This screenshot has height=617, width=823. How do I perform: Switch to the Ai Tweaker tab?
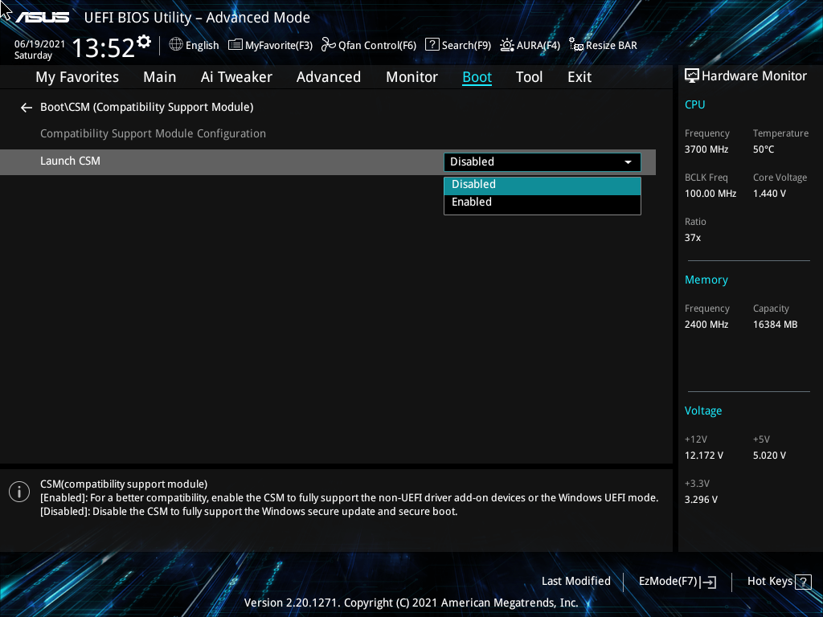click(x=236, y=76)
